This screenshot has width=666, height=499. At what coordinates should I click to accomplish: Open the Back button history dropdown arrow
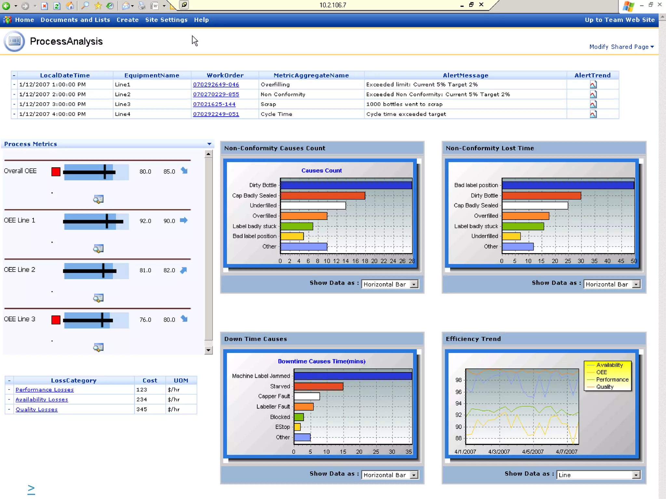pos(16,6)
